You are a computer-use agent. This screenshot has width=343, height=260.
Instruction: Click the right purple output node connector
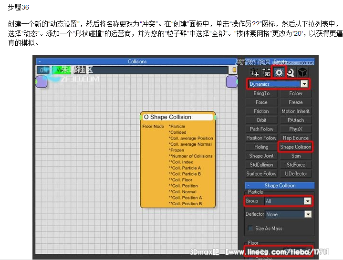(x=232, y=81)
